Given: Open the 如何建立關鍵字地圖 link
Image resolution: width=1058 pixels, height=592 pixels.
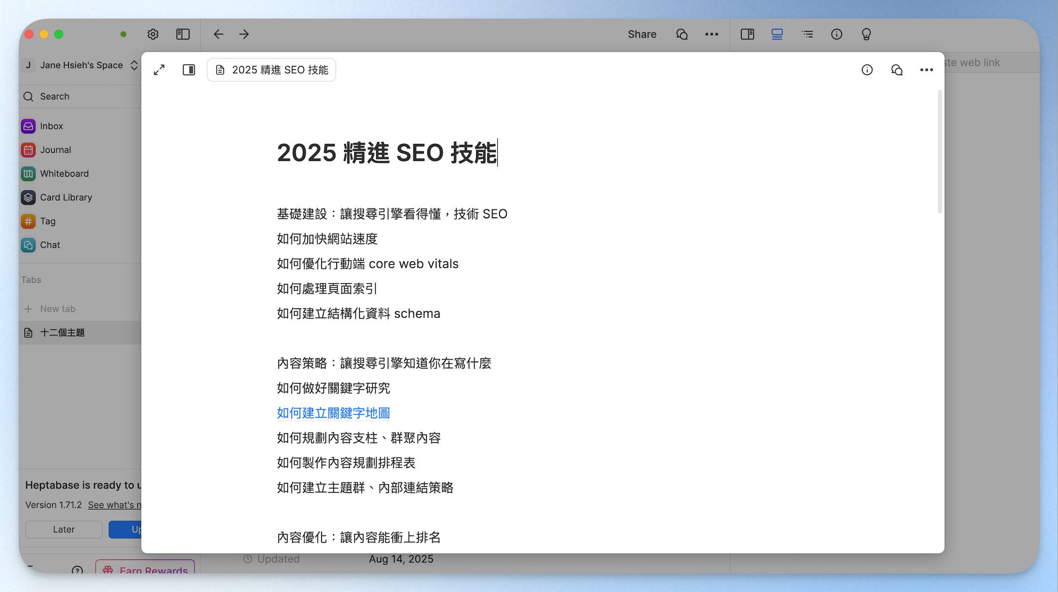Looking at the screenshot, I should click(x=333, y=413).
